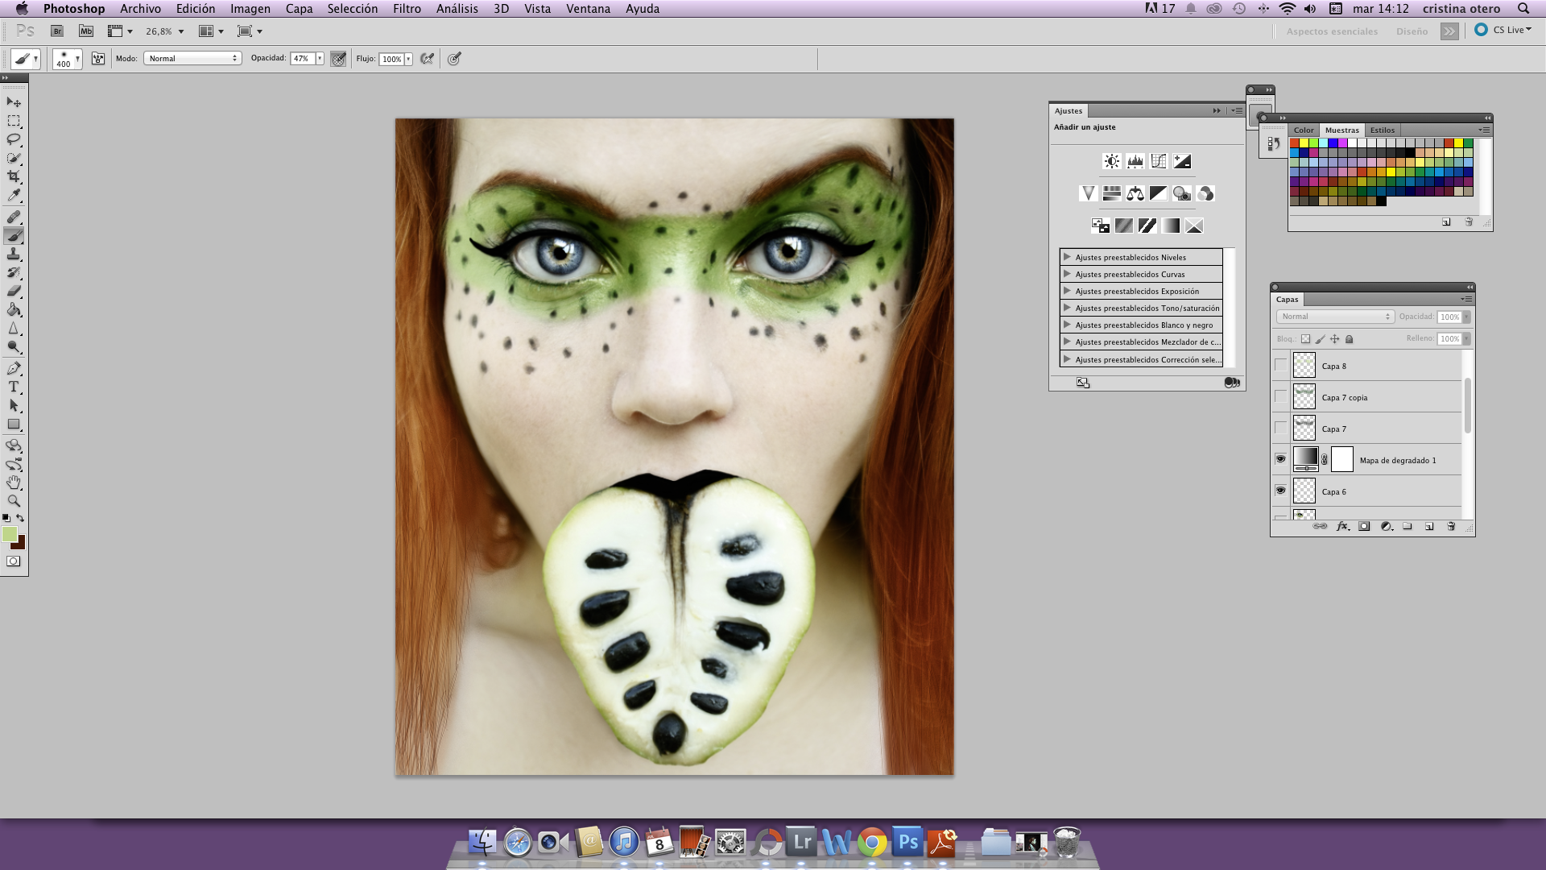
Task: Add a Black & White adjustment
Action: (1158, 193)
